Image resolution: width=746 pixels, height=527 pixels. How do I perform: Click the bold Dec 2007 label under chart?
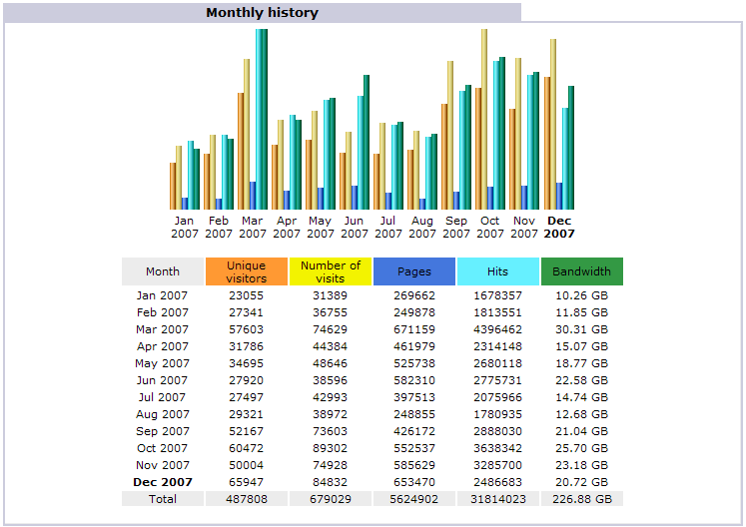tap(560, 227)
